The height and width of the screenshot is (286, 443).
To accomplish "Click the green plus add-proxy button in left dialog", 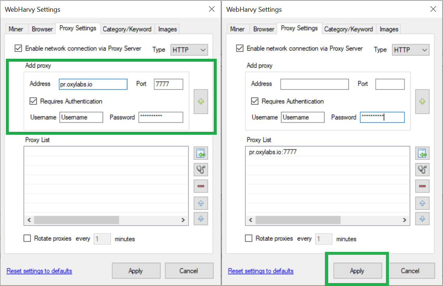I will point(201,101).
